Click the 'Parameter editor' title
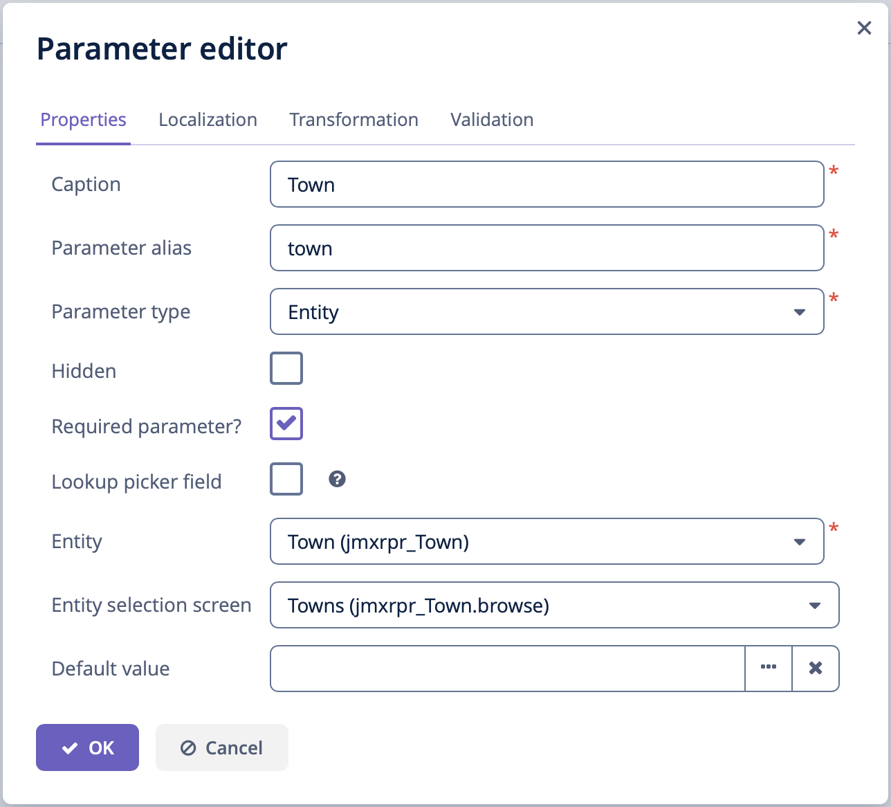Image resolution: width=891 pixels, height=807 pixels. point(162,48)
